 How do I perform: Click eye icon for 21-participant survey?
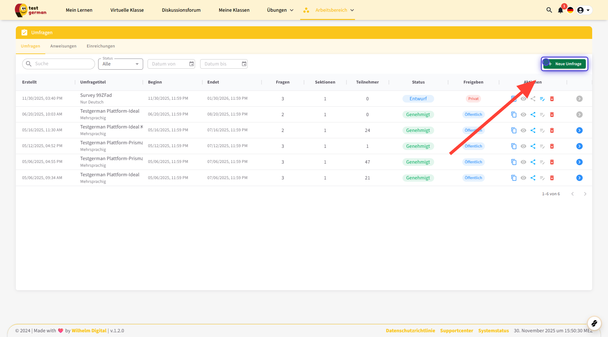tap(523, 178)
